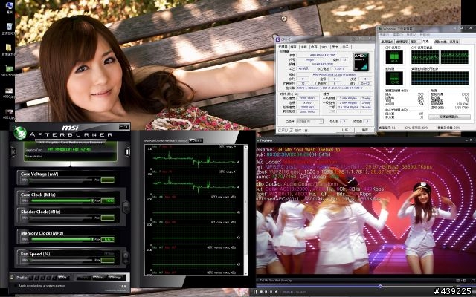The width and height of the screenshot is (476, 297).
Task: Switch to Task Manager 應用程式 (Applications) tab
Action: (x=387, y=42)
